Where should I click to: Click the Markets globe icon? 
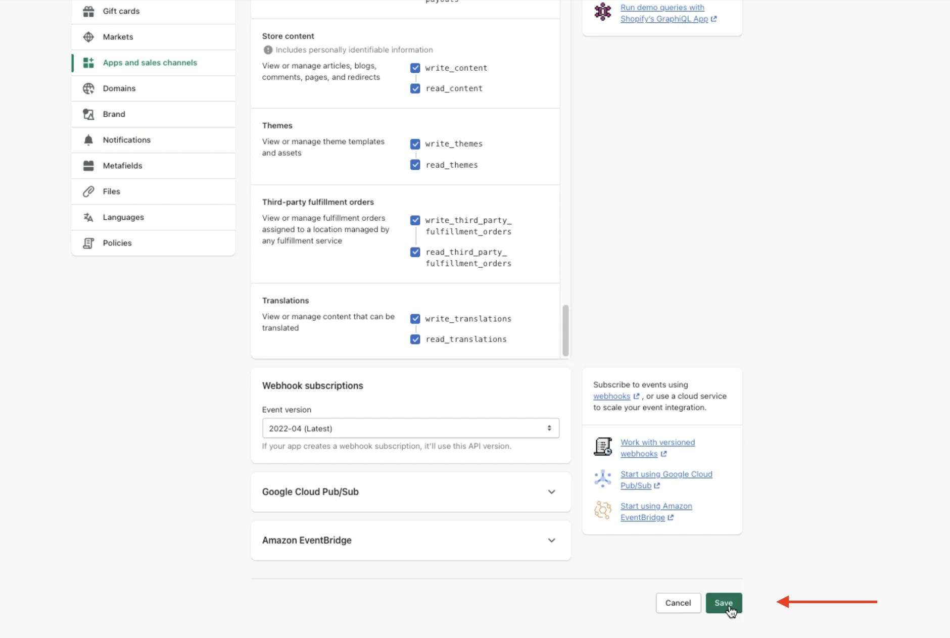(x=88, y=36)
